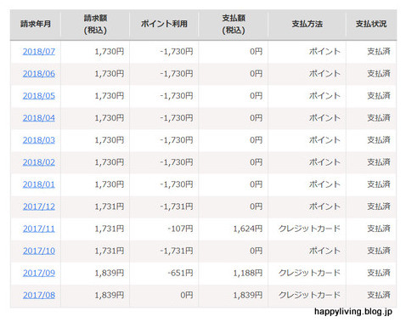Image resolution: width=406 pixels, height=328 pixels.
Task: Open the 2018/02 billing month link
Action: click(39, 162)
